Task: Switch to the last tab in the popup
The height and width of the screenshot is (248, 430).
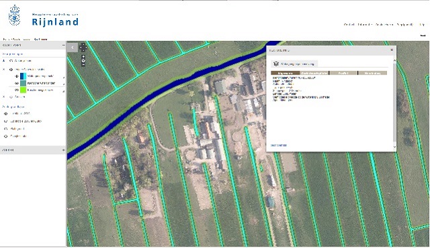Action: [x=372, y=73]
